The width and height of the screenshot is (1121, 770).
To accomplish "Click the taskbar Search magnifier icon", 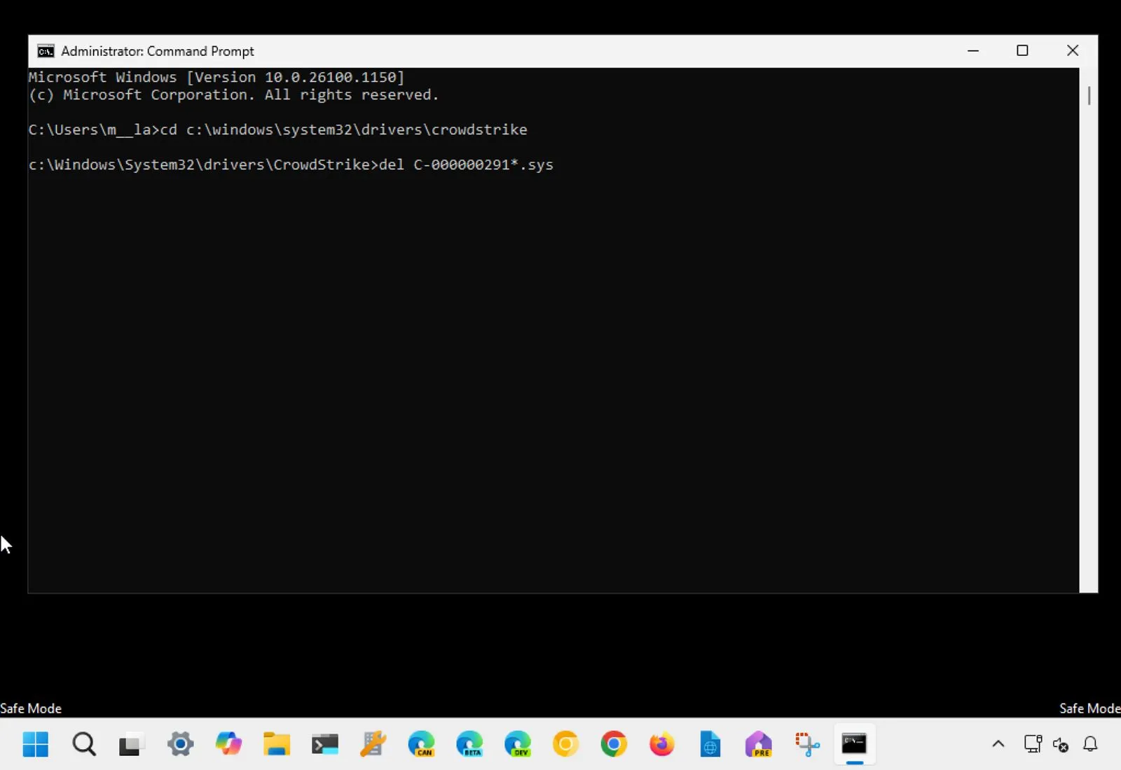I will tap(84, 744).
